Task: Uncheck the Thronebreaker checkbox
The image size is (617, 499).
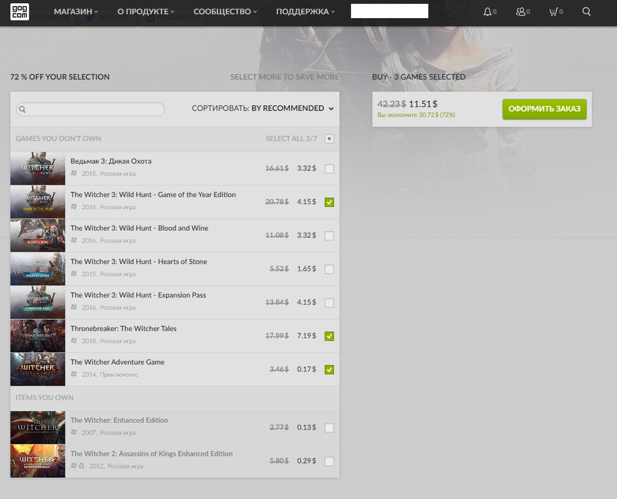Action: [329, 336]
